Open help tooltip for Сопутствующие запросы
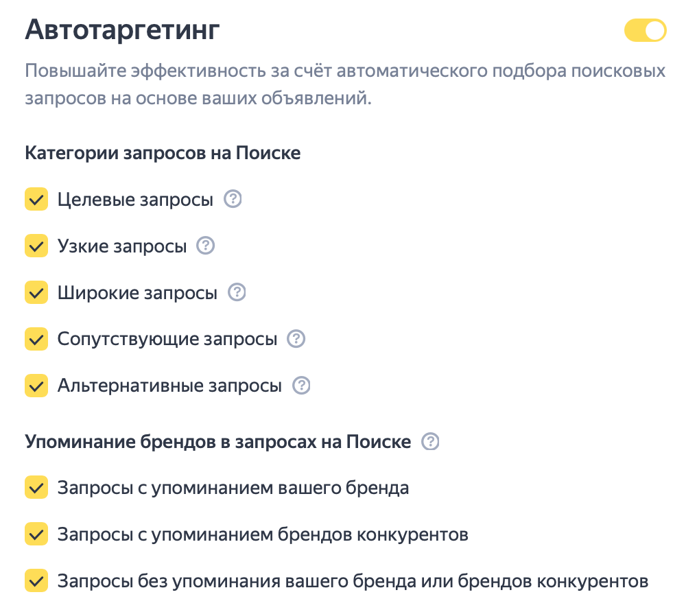 [296, 339]
